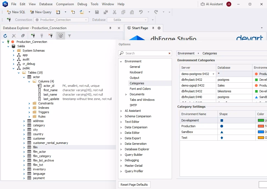The height and width of the screenshot is (189, 267).
Task: Toggle the object details view icon in Database Explorer
Action: click(61, 36)
